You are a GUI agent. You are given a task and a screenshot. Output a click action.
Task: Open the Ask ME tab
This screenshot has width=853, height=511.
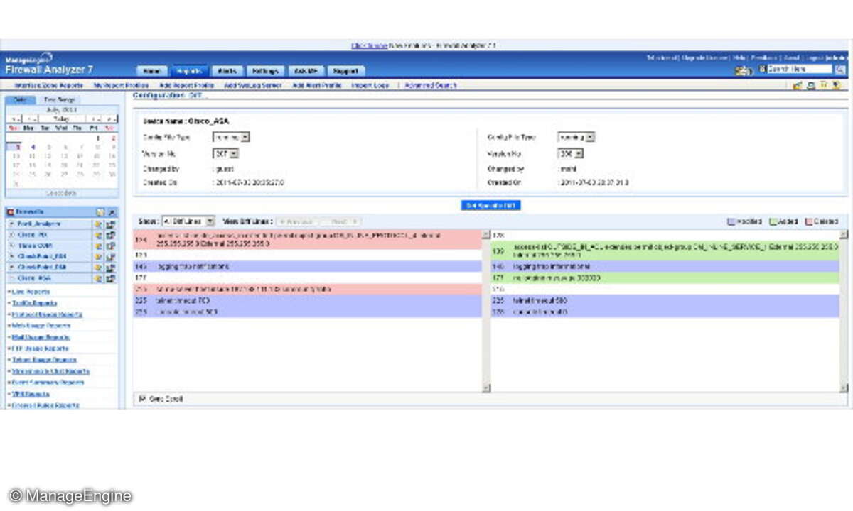click(x=308, y=71)
